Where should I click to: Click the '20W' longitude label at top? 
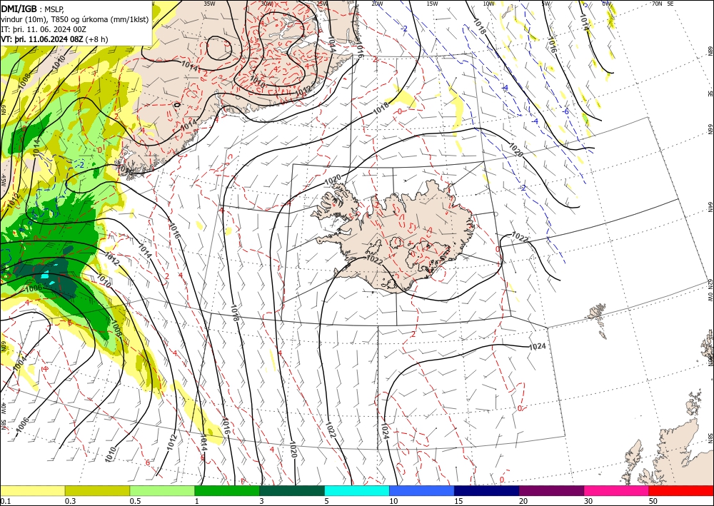[377, 4]
